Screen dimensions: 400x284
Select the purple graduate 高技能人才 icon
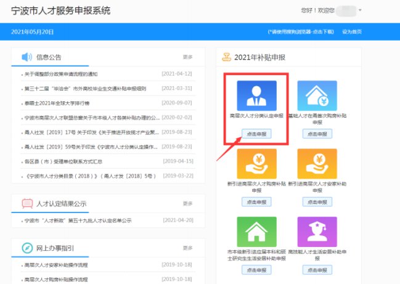click(317, 232)
